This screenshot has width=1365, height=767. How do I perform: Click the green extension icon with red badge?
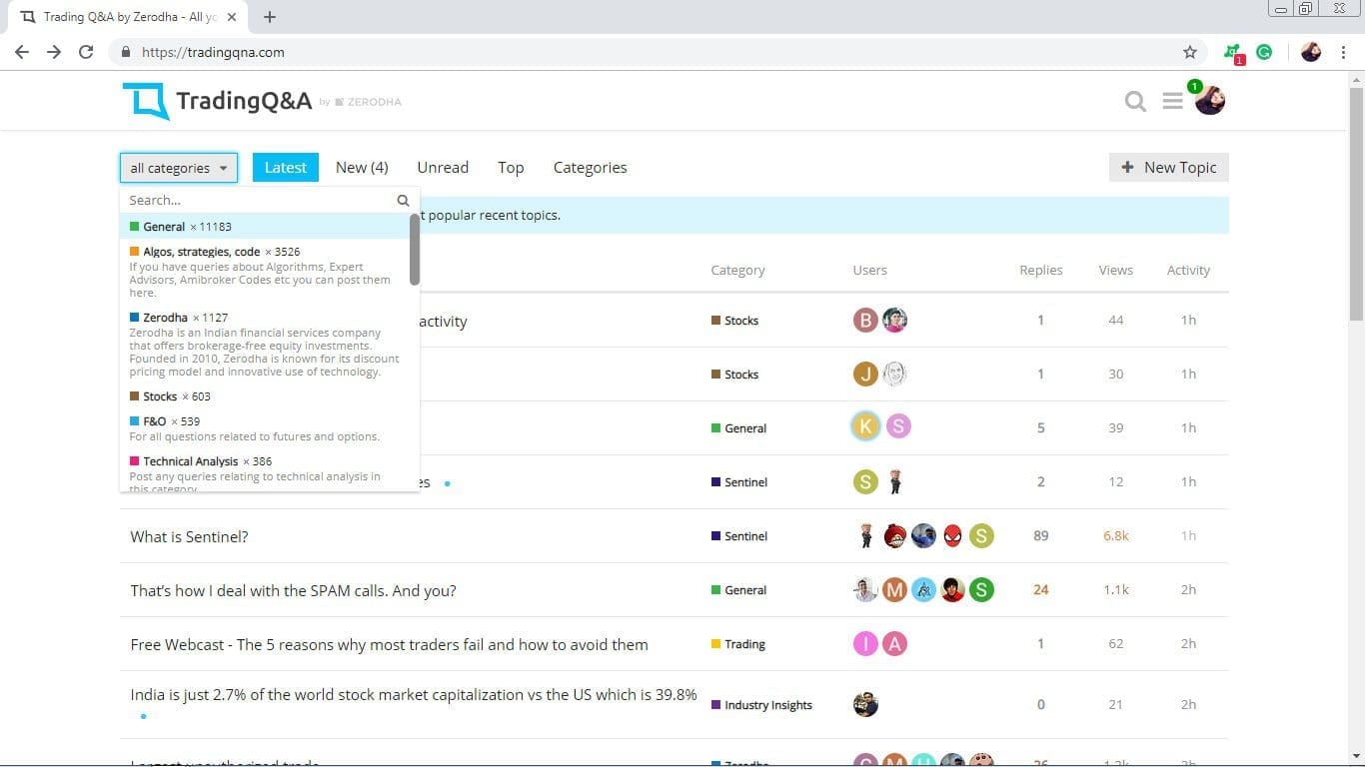1234,53
